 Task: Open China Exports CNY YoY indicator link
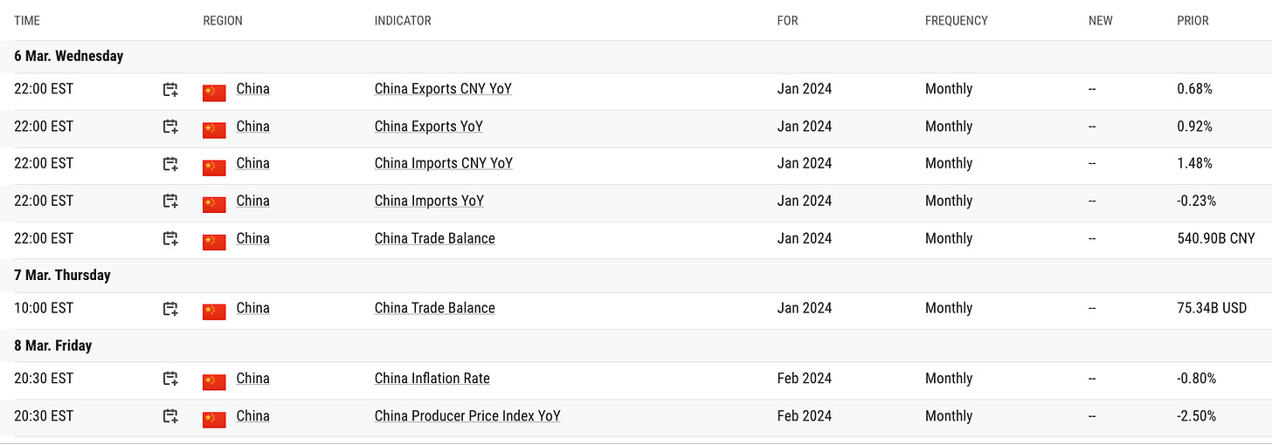[x=443, y=89]
